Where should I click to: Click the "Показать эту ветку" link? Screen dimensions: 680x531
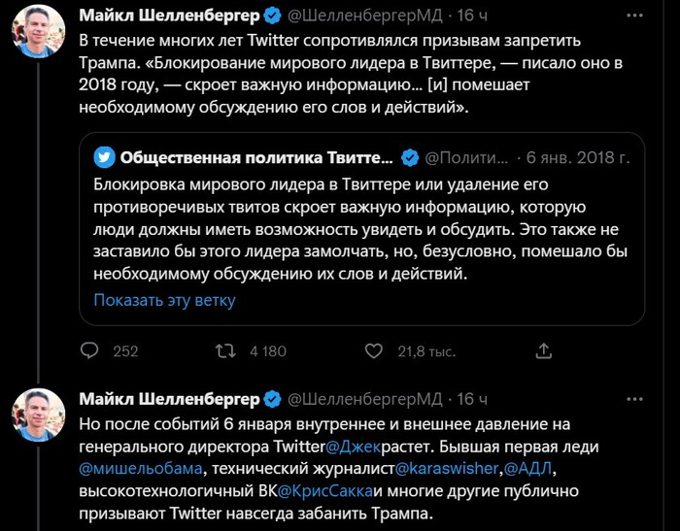pyautogui.click(x=164, y=300)
